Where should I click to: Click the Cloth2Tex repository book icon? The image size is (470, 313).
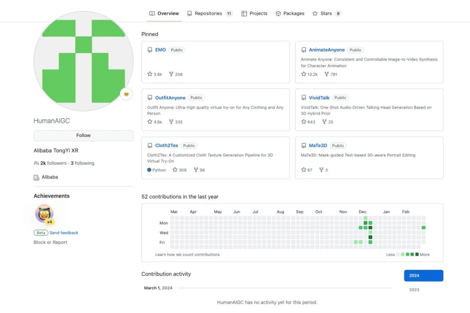(x=150, y=146)
